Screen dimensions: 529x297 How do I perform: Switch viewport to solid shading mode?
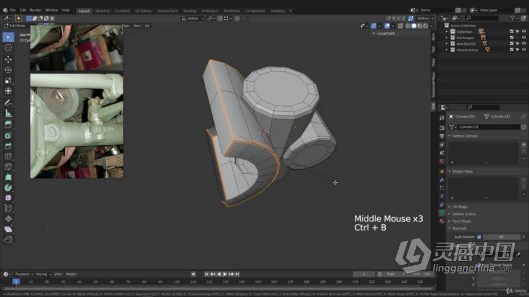[x=414, y=26]
